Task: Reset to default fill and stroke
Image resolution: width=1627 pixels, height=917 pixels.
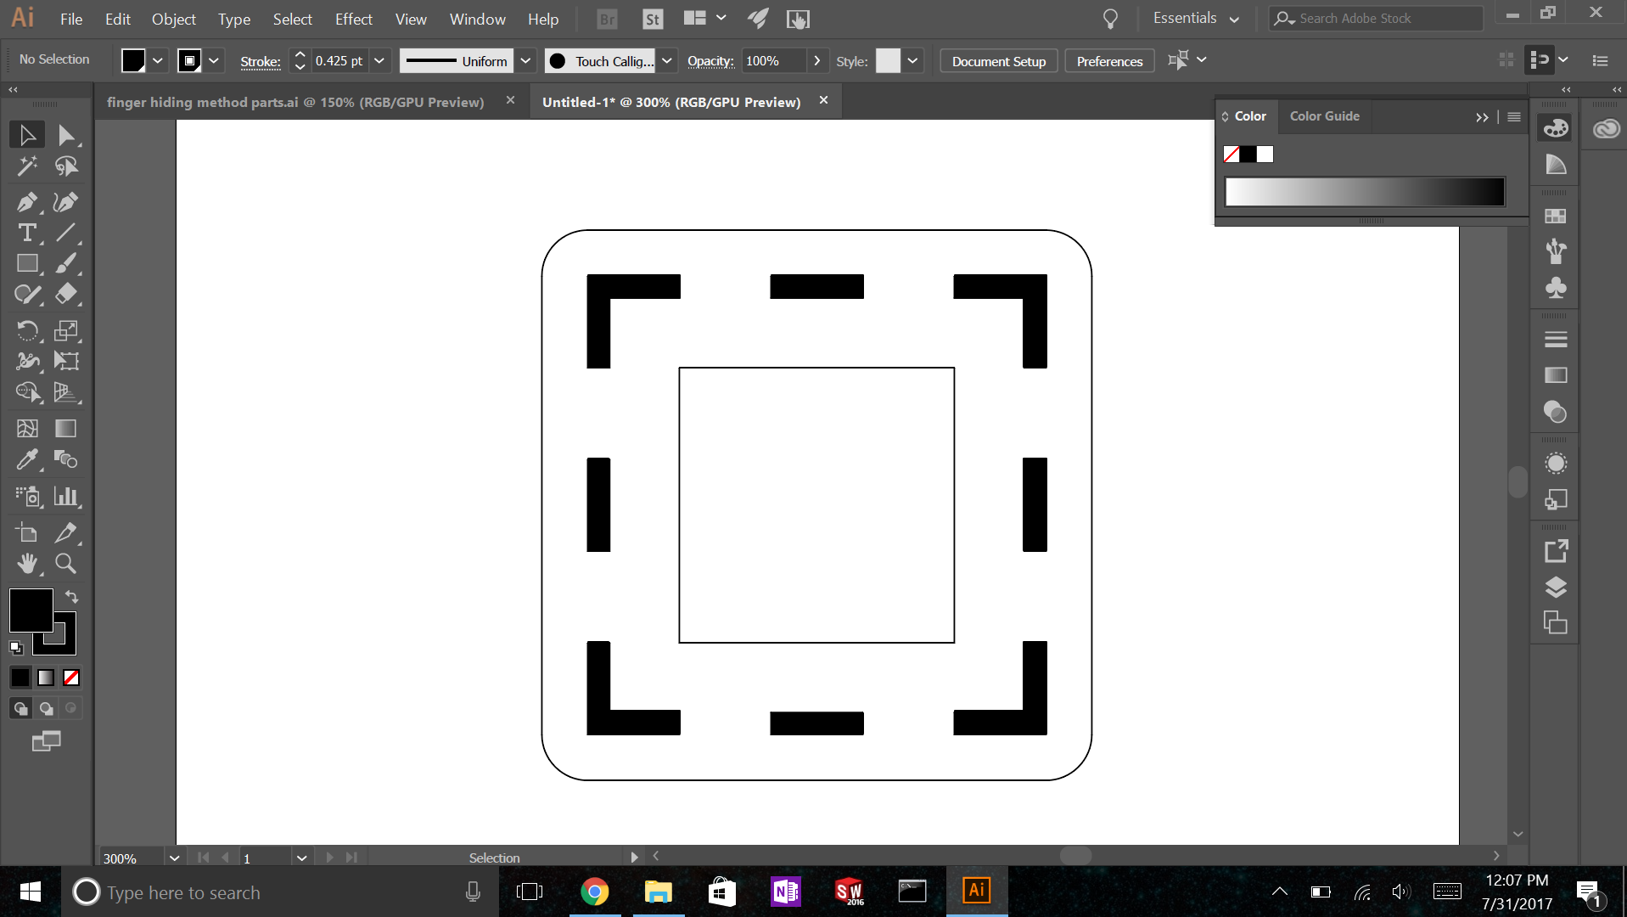Action: tap(16, 648)
